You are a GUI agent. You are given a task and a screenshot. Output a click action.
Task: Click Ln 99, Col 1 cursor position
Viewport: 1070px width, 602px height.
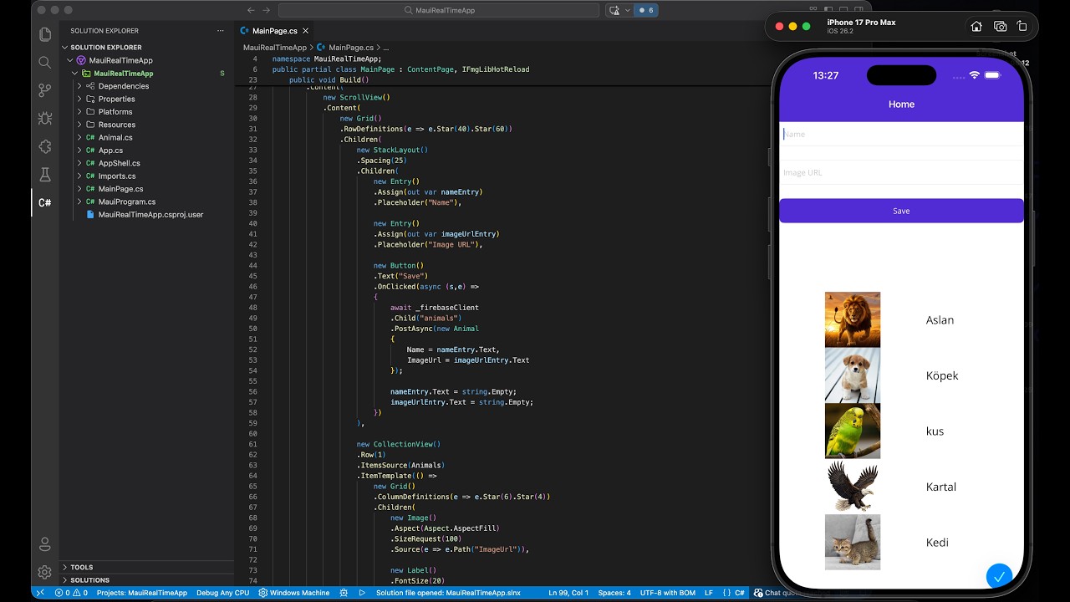pos(568,593)
